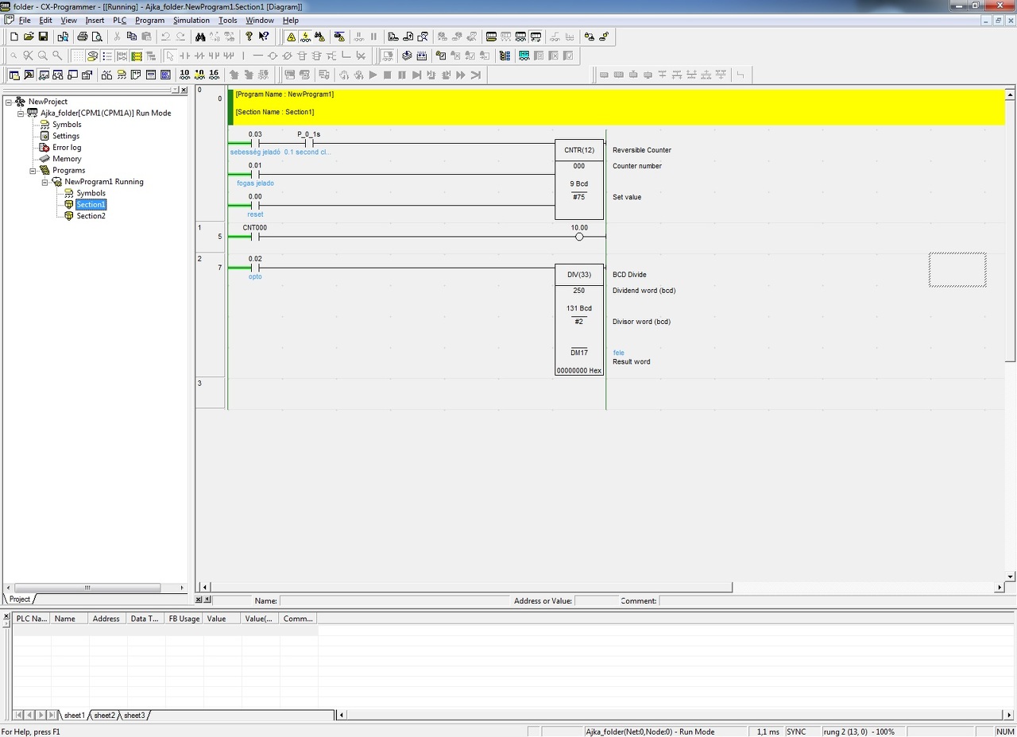
Task: Click the Settings icon in project tree
Action: pos(44,136)
